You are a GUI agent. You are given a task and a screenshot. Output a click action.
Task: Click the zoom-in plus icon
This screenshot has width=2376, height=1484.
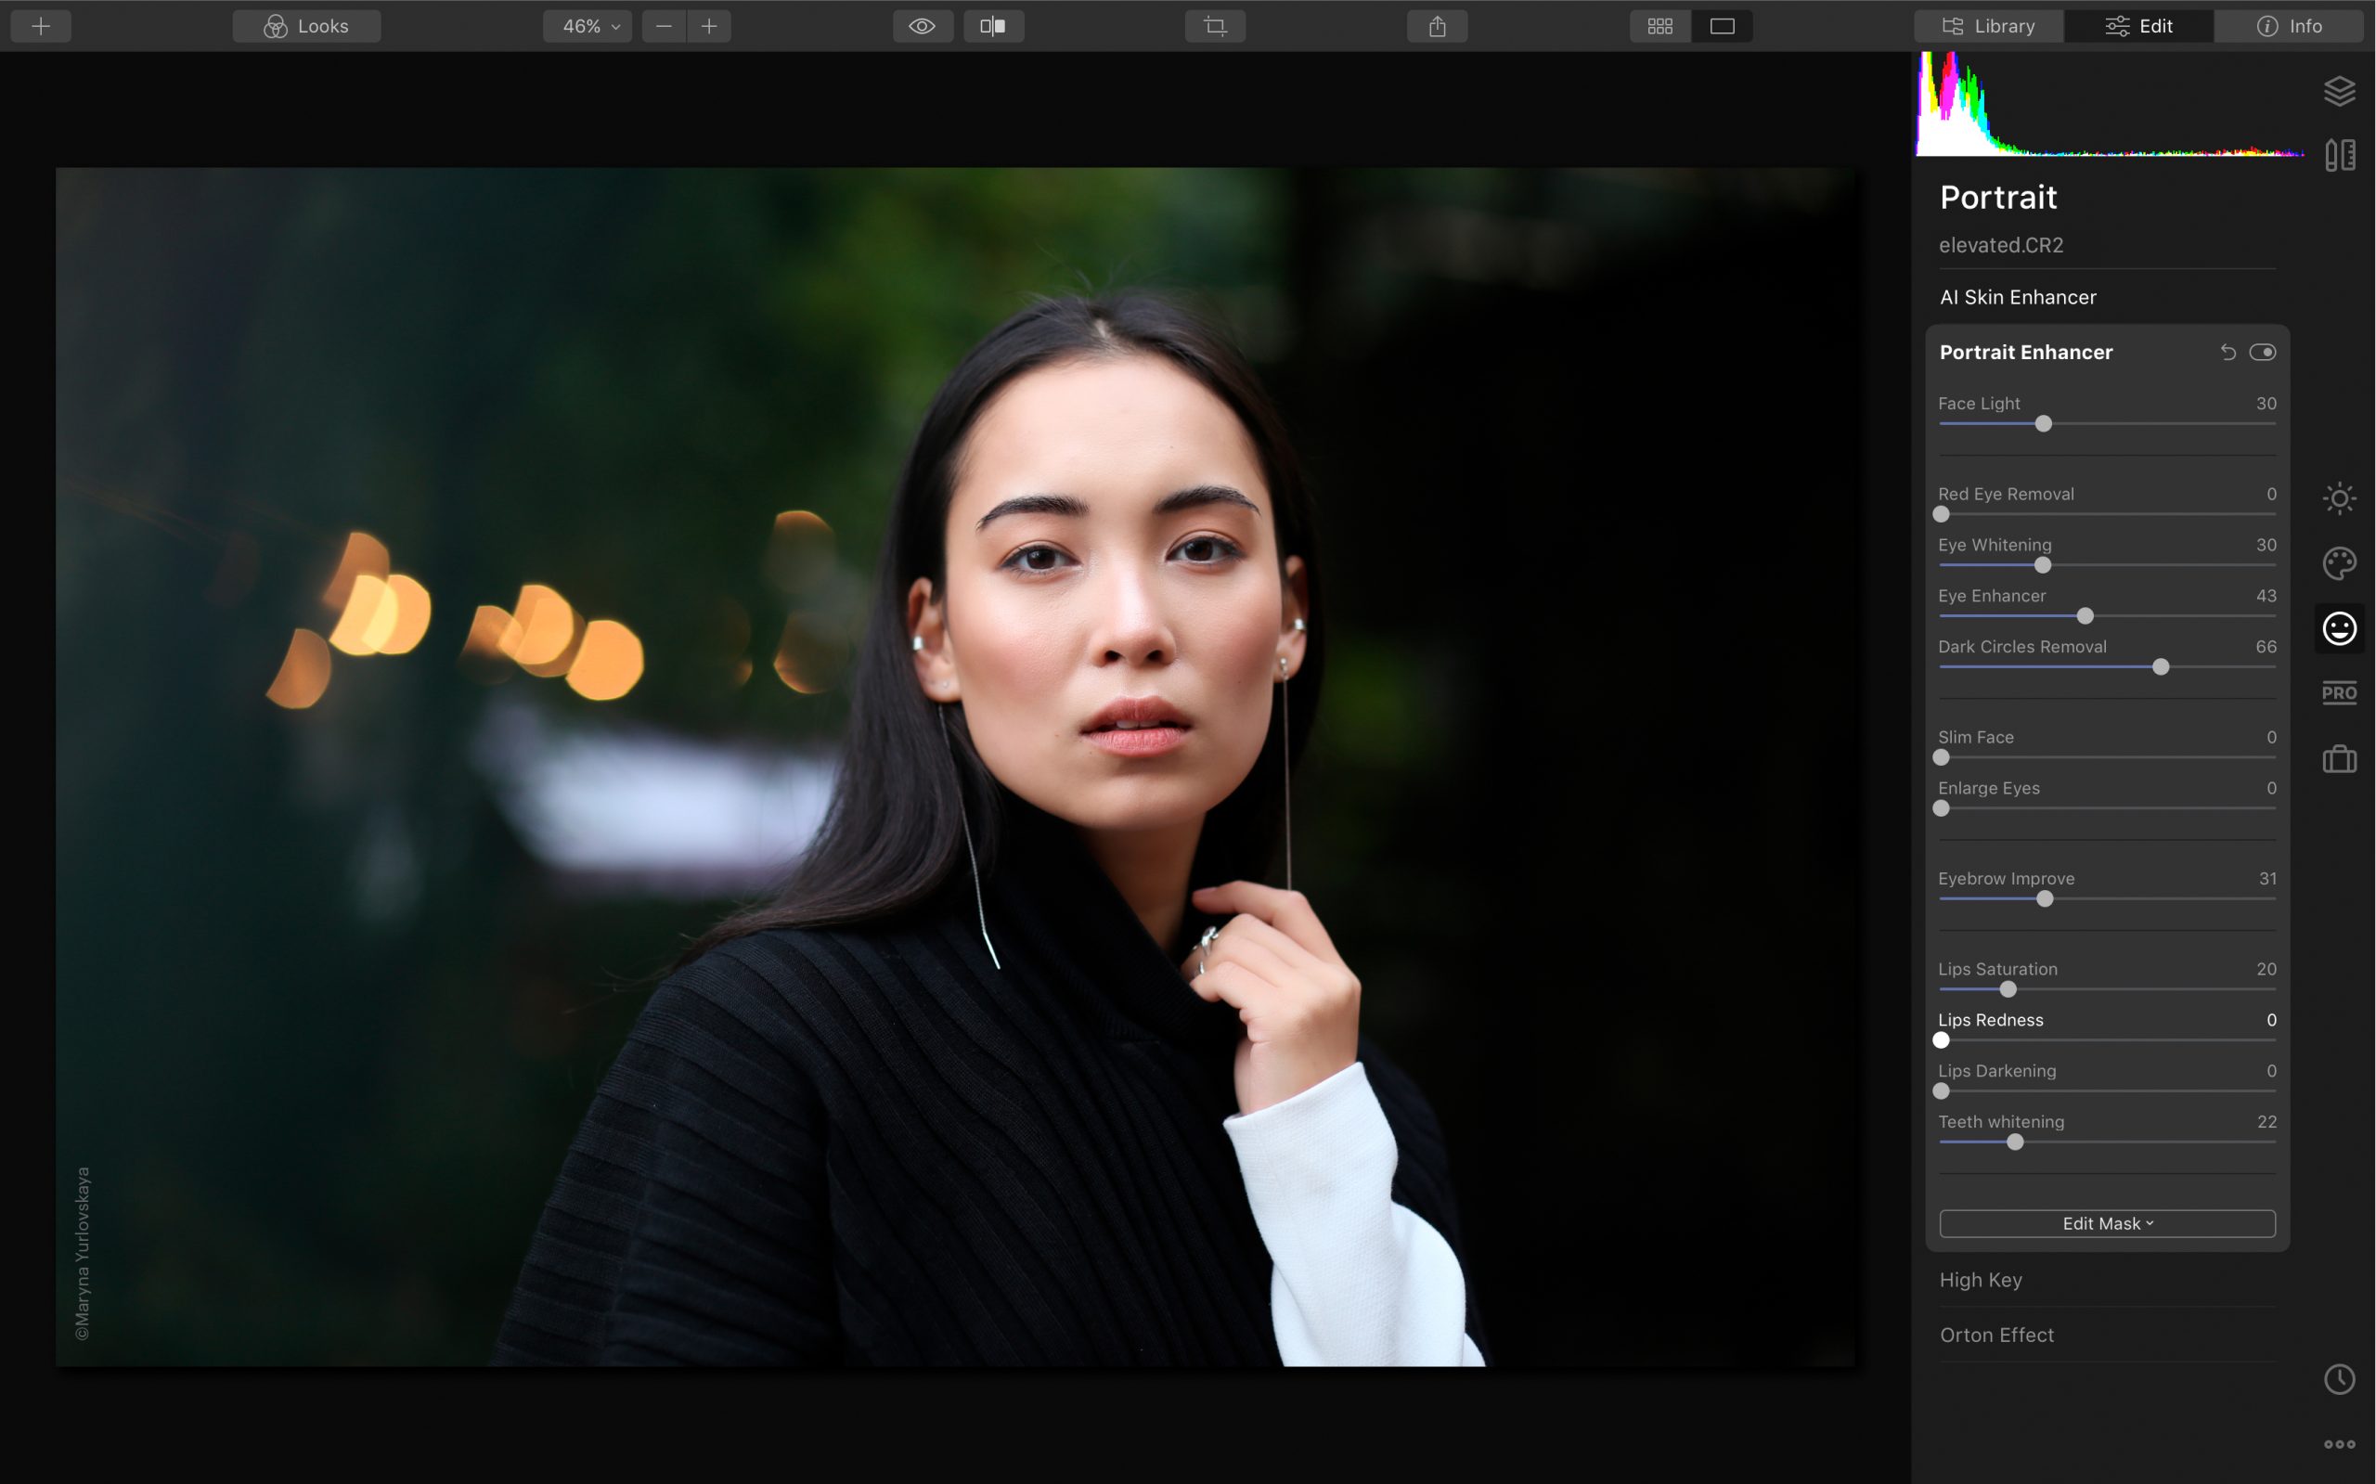tap(708, 25)
